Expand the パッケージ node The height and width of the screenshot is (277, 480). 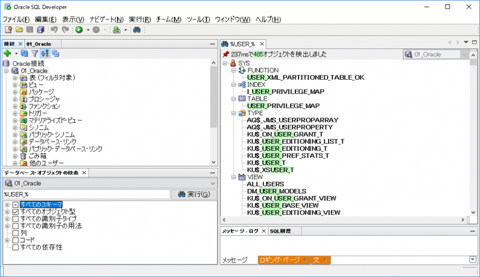tap(15, 92)
